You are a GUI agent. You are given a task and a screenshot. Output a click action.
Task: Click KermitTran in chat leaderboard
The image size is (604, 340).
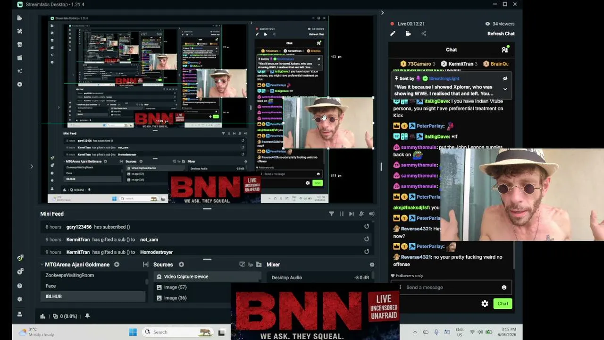(x=460, y=64)
